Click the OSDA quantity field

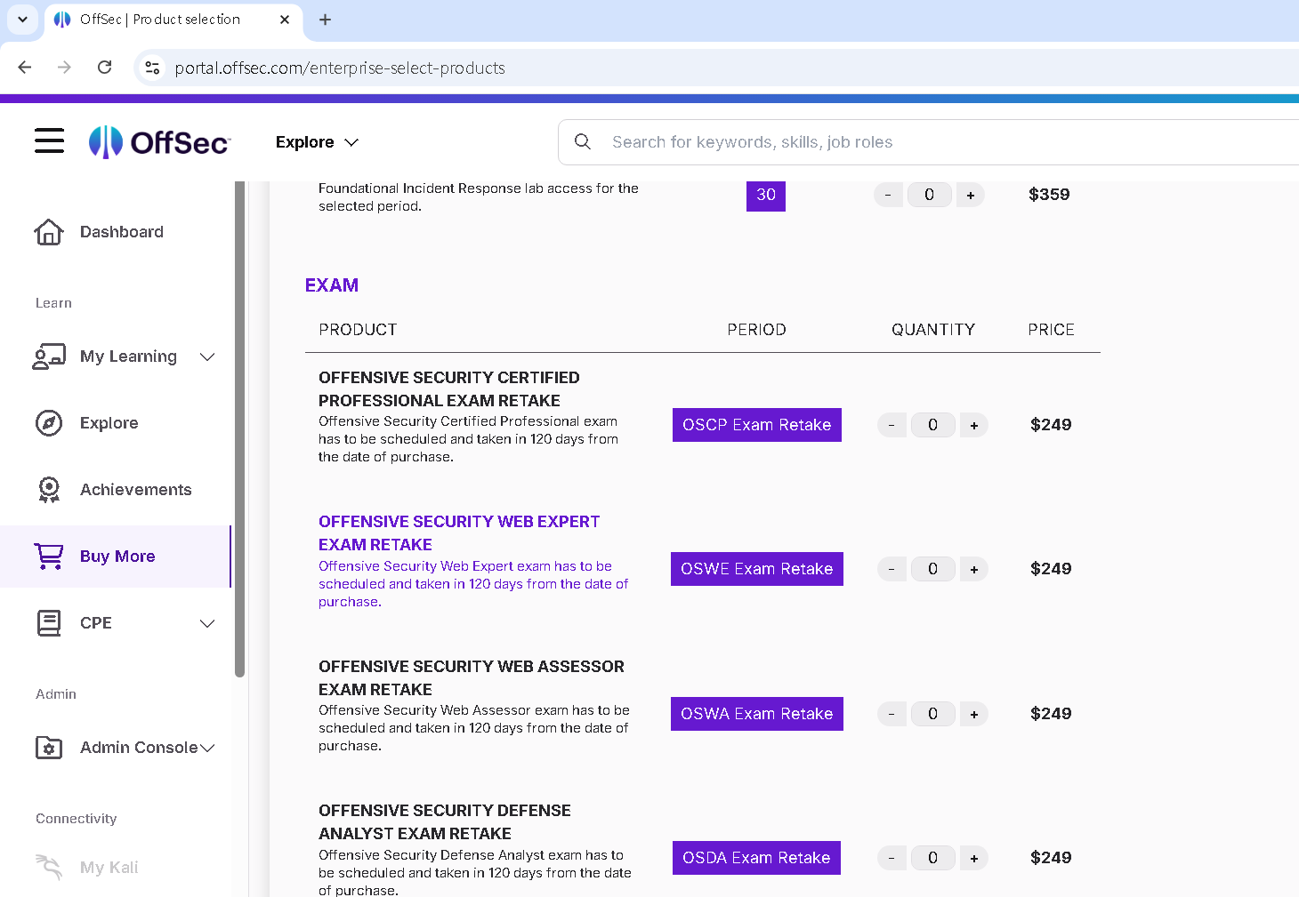933,858
